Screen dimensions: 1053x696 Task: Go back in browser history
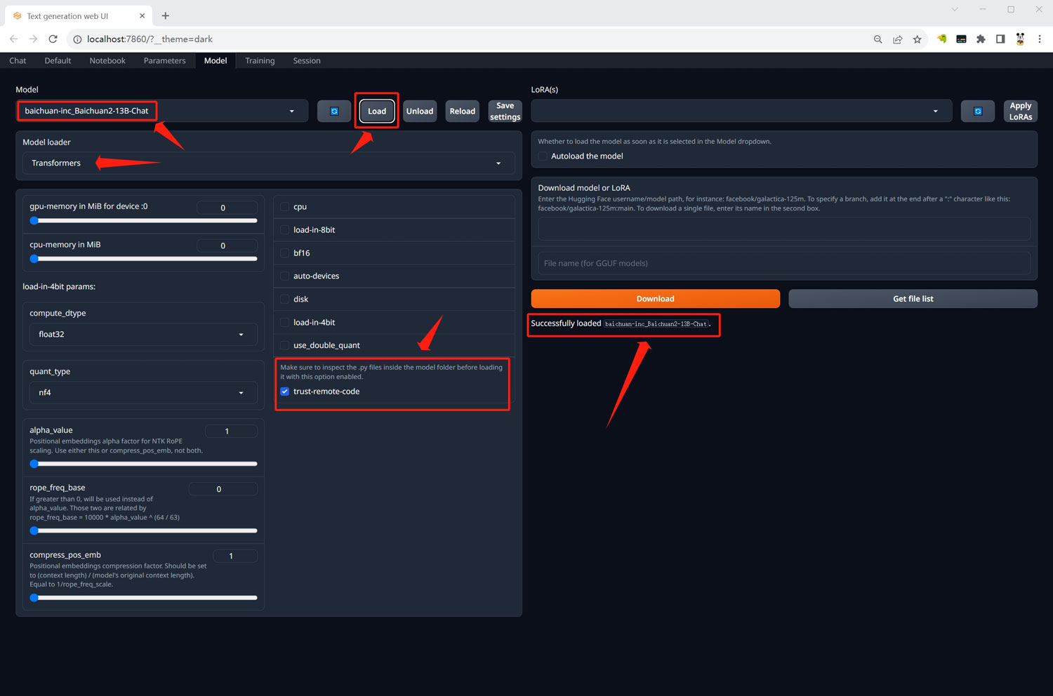pyautogui.click(x=13, y=39)
